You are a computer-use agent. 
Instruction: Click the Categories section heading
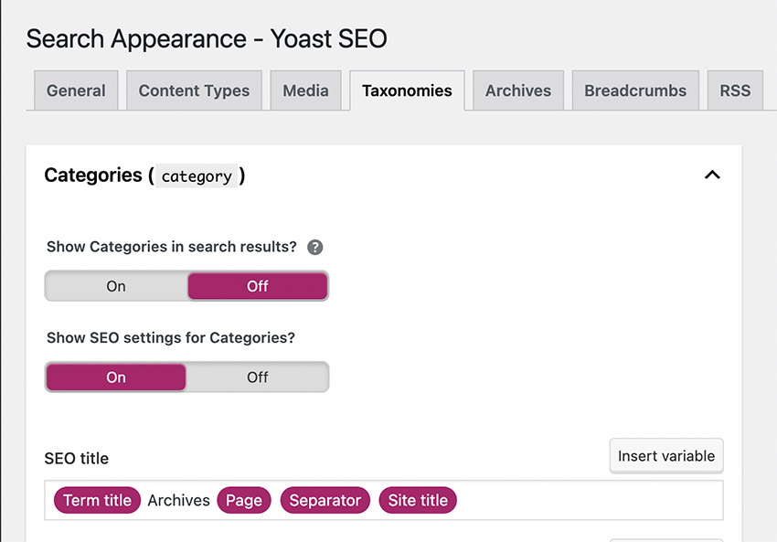pos(144,175)
